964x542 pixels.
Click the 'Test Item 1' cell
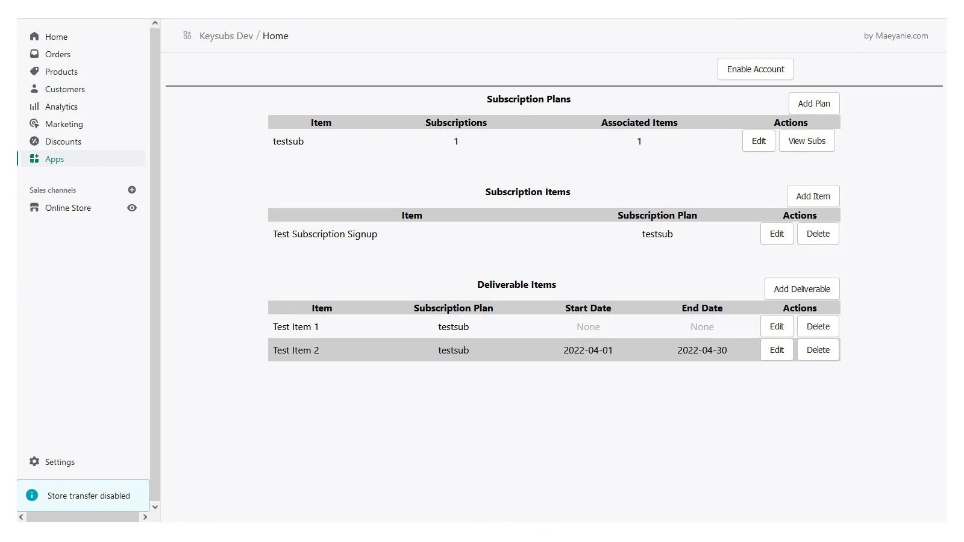pyautogui.click(x=295, y=327)
